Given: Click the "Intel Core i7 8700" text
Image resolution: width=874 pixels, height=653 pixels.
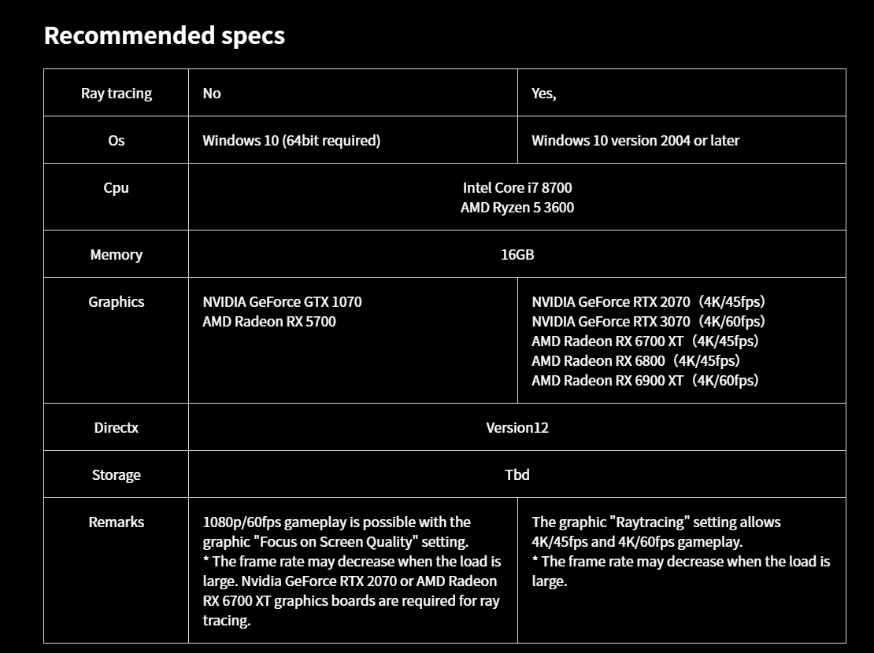Looking at the screenshot, I should tap(517, 188).
